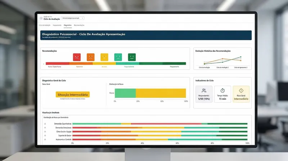
Task: Click the yellow segment of Riscos bar
Action: pos(161,93)
